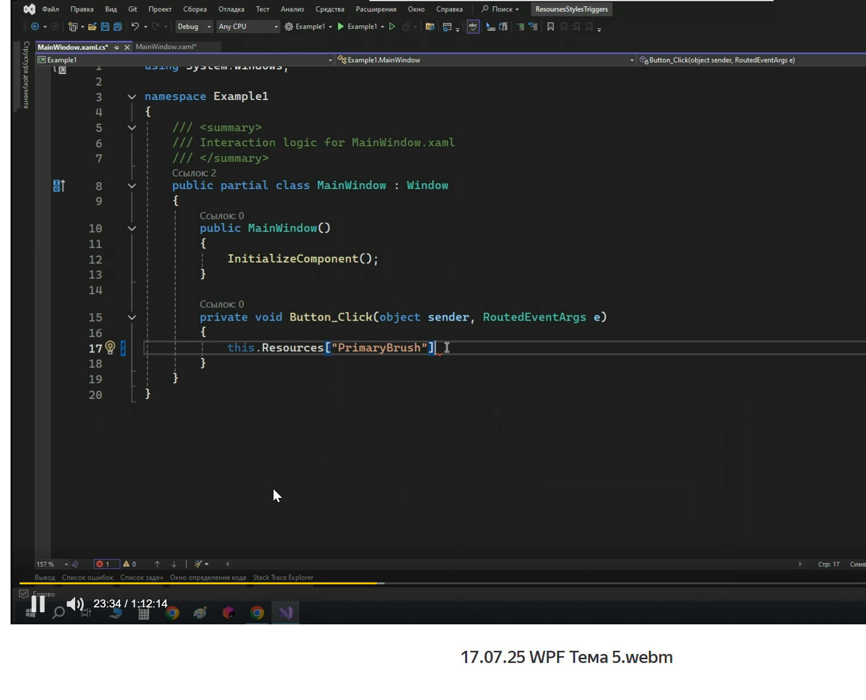Click the start without debugging outline play icon
This screenshot has height=700, width=866.
point(392,26)
